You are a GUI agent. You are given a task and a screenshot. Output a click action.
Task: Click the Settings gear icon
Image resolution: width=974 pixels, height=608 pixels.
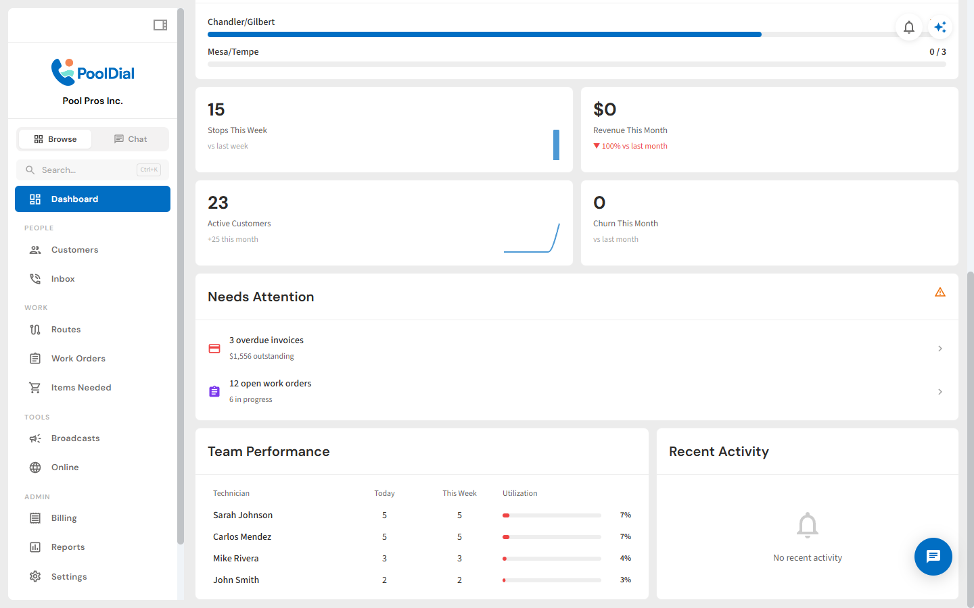(35, 576)
